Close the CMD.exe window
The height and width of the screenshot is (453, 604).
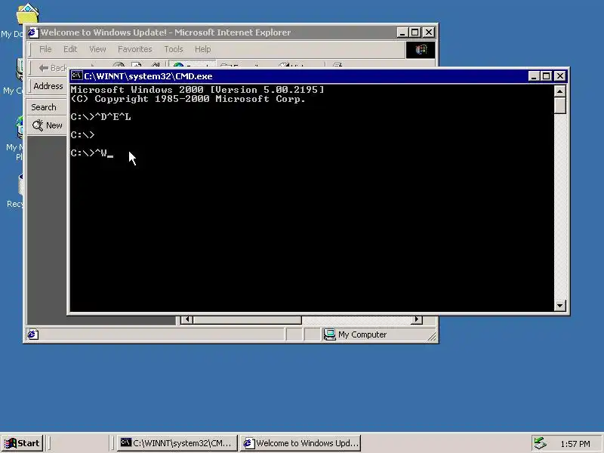click(560, 76)
